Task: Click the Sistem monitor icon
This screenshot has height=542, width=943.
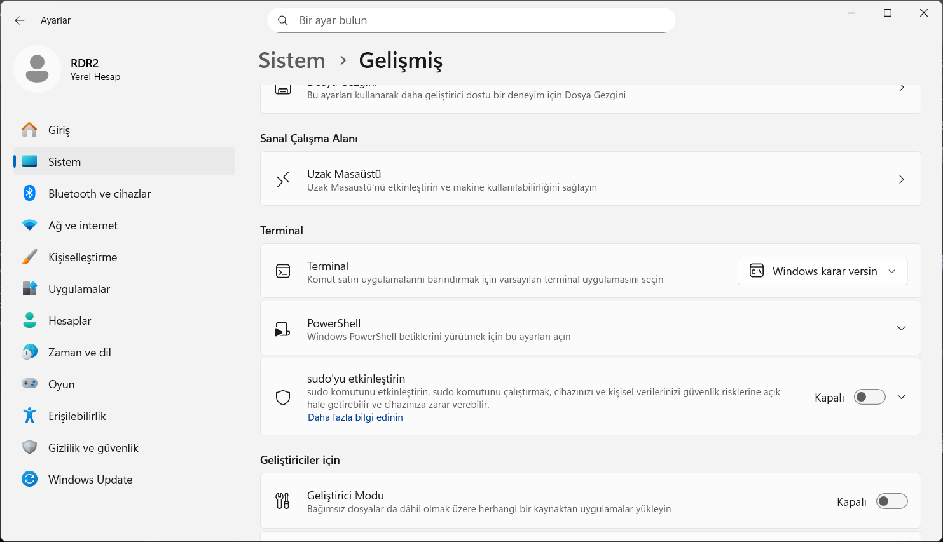Action: click(x=29, y=161)
